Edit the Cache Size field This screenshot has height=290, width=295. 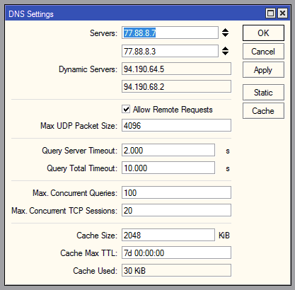(168, 235)
